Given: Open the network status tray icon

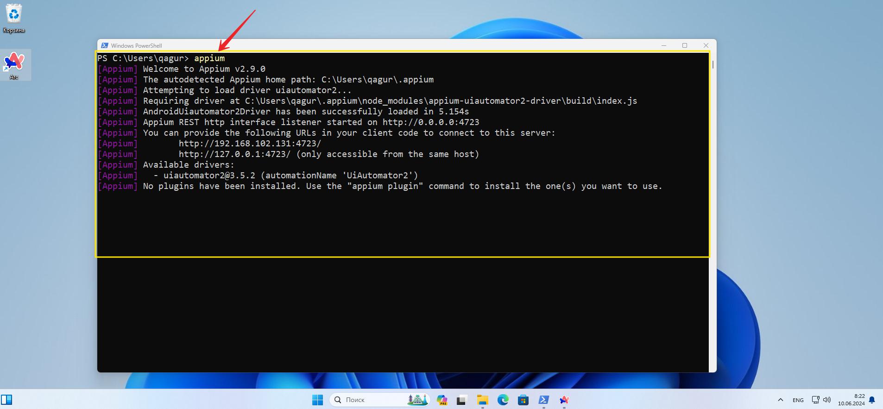Looking at the screenshot, I should [x=815, y=400].
